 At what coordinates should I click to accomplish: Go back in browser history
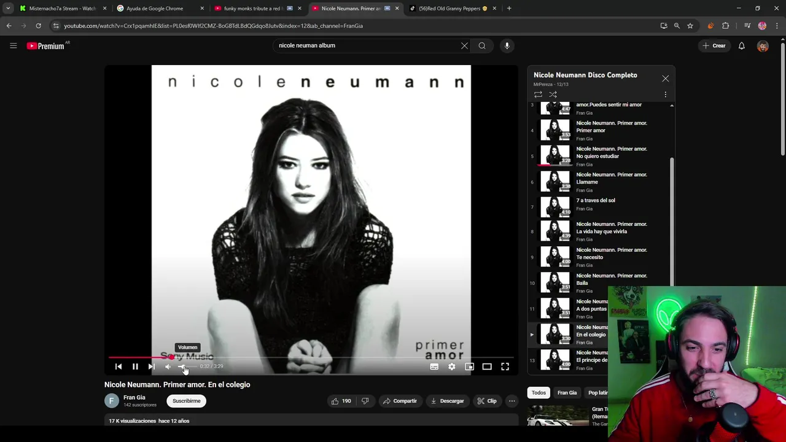[9, 26]
